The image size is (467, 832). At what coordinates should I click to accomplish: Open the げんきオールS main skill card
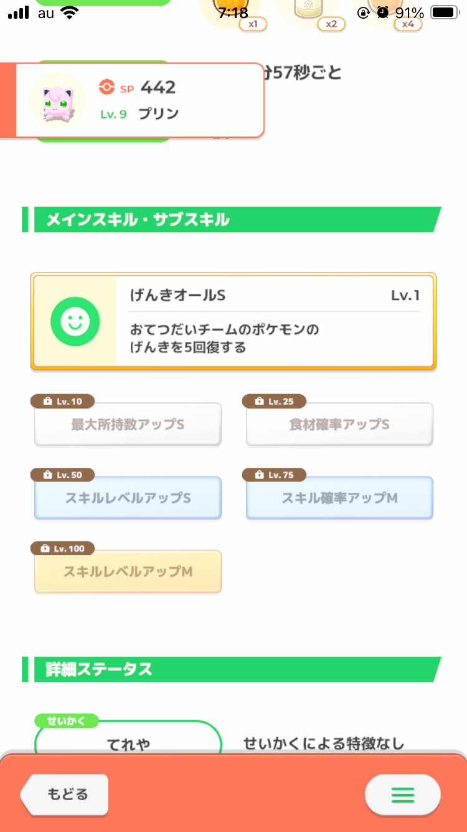tap(274, 322)
